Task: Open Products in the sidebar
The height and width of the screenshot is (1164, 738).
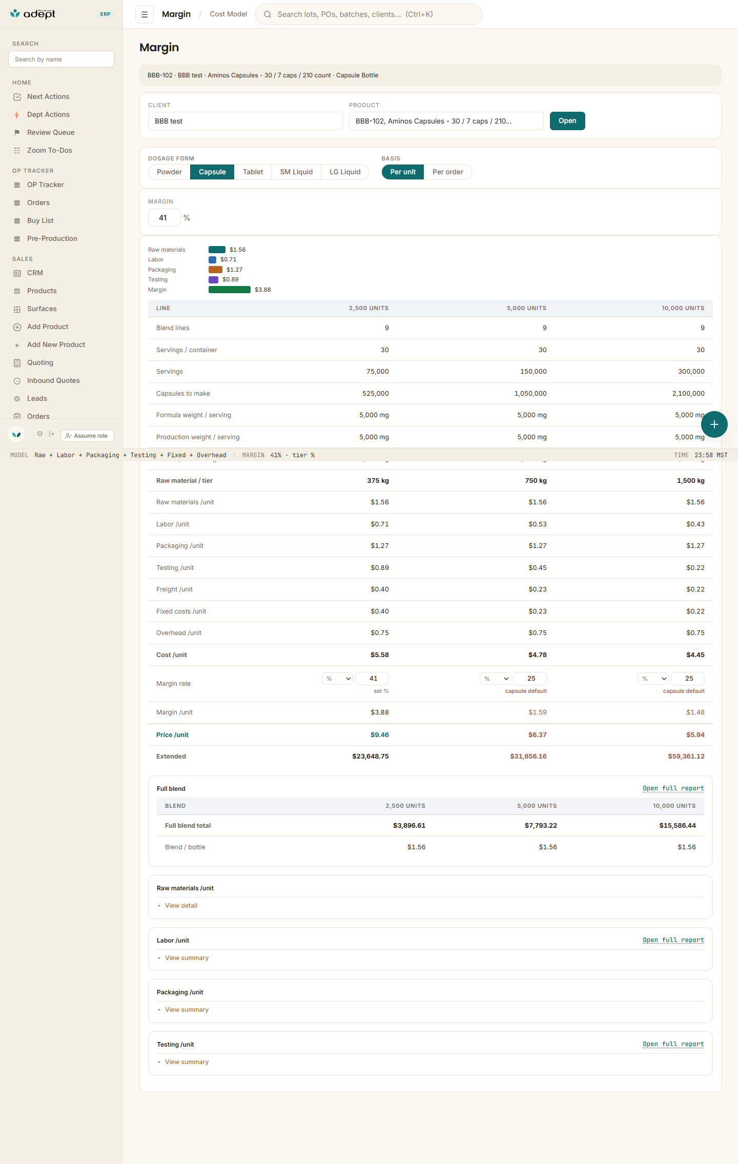Action: (42, 291)
